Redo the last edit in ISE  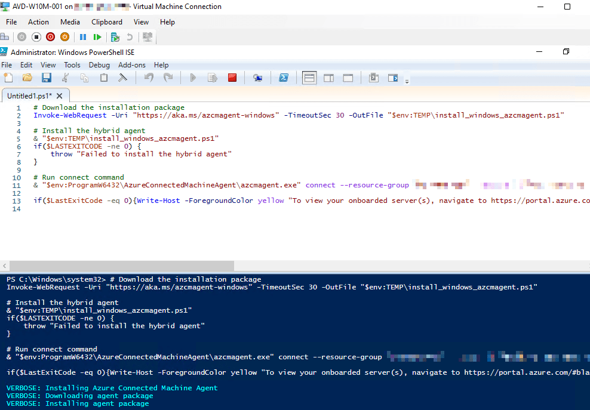pos(168,78)
